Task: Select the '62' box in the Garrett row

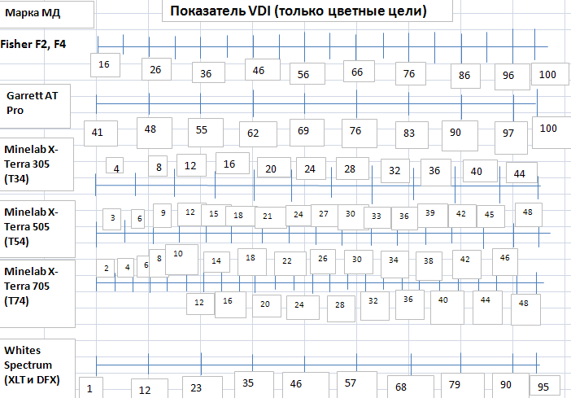Action: click(258, 134)
